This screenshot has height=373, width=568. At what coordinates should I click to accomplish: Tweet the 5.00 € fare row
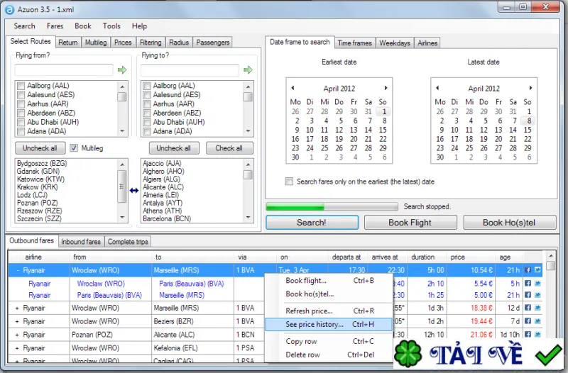click(x=537, y=295)
